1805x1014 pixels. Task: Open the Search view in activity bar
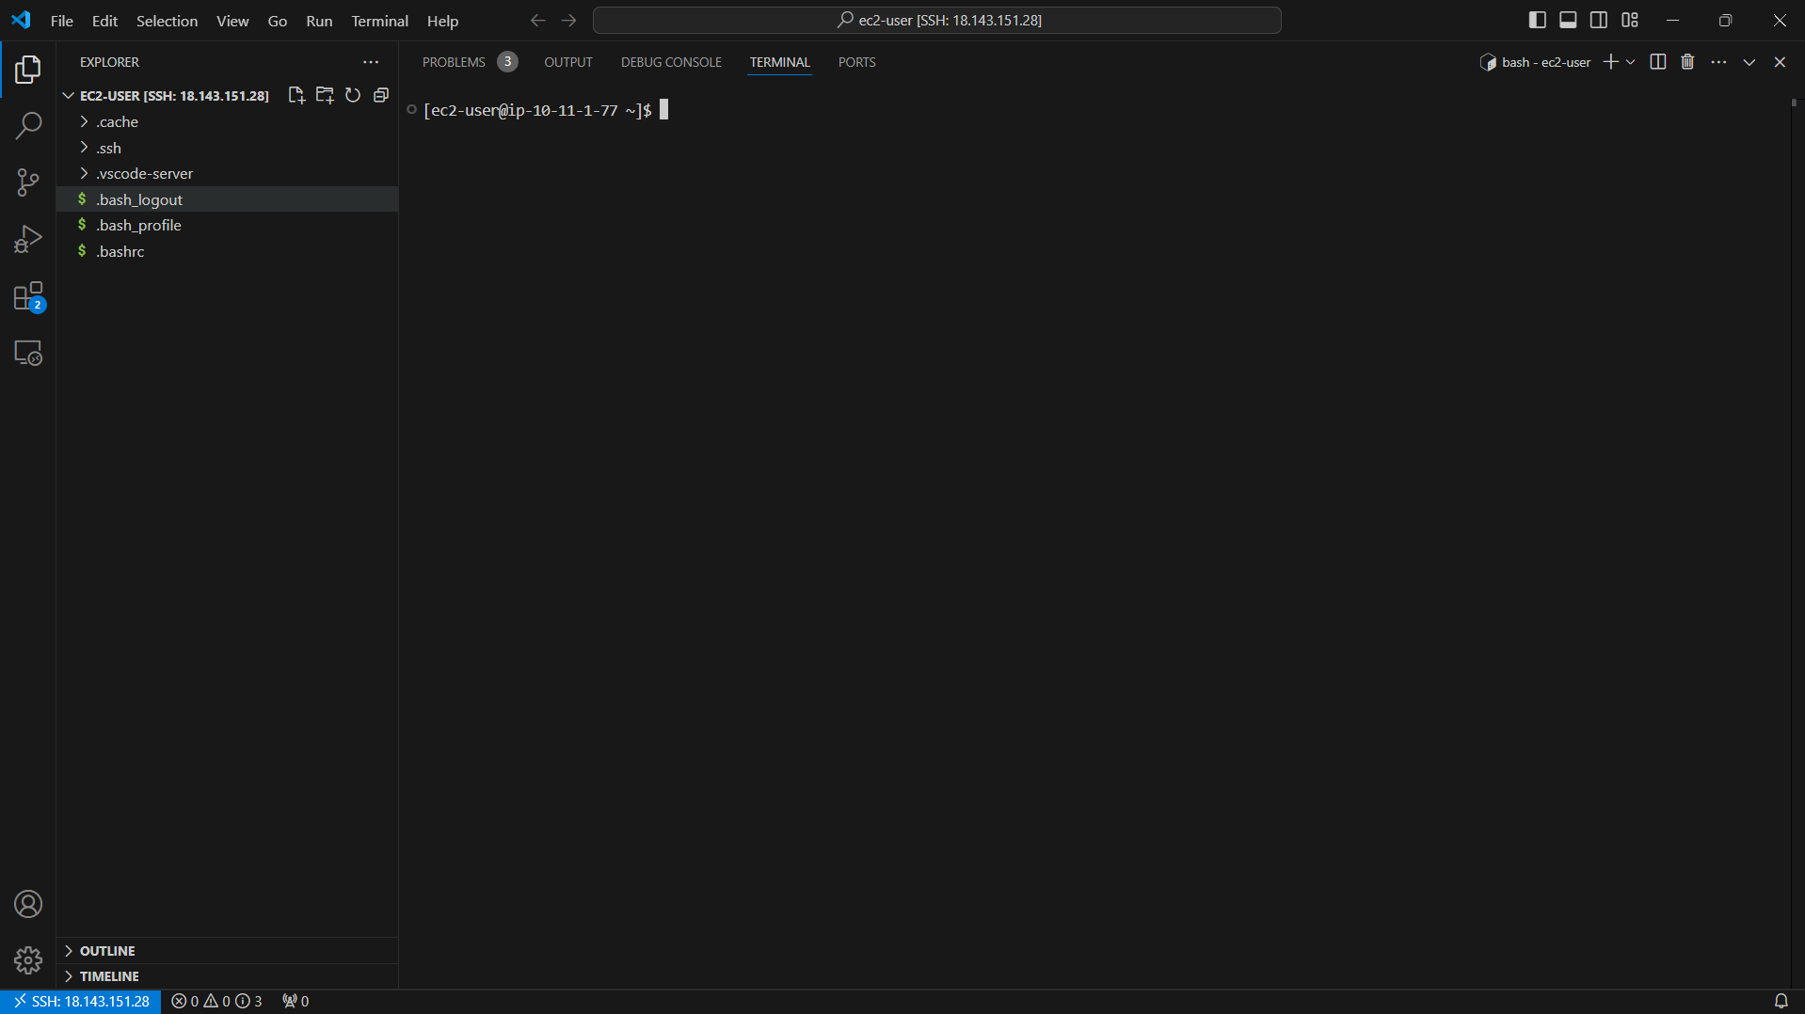[28, 125]
